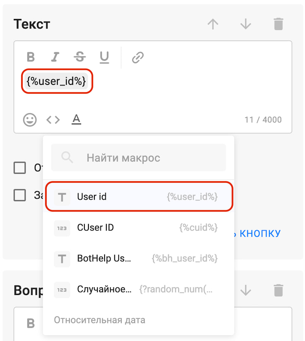
Task: Click the text color icon
Action: (x=76, y=120)
